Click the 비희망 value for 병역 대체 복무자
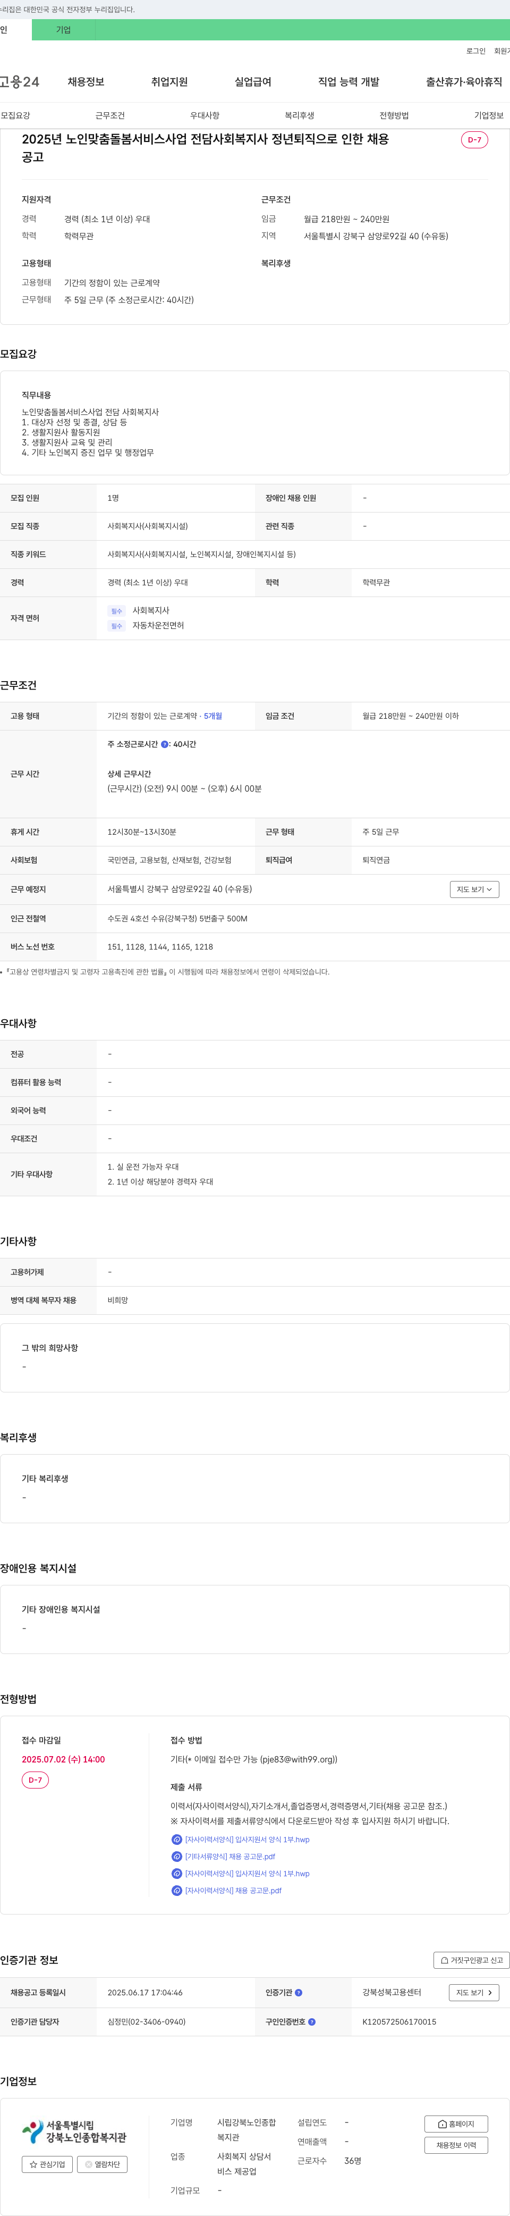 (x=118, y=1300)
